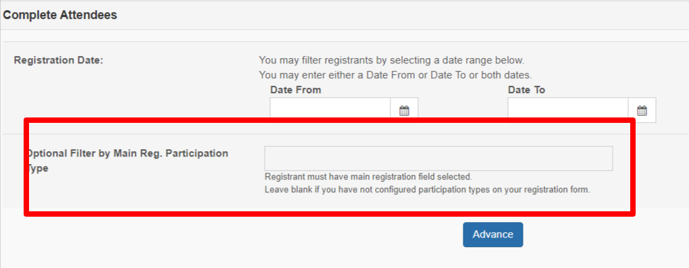
Task: Click the 'Registrant must have main registration' hint
Action: (x=368, y=177)
